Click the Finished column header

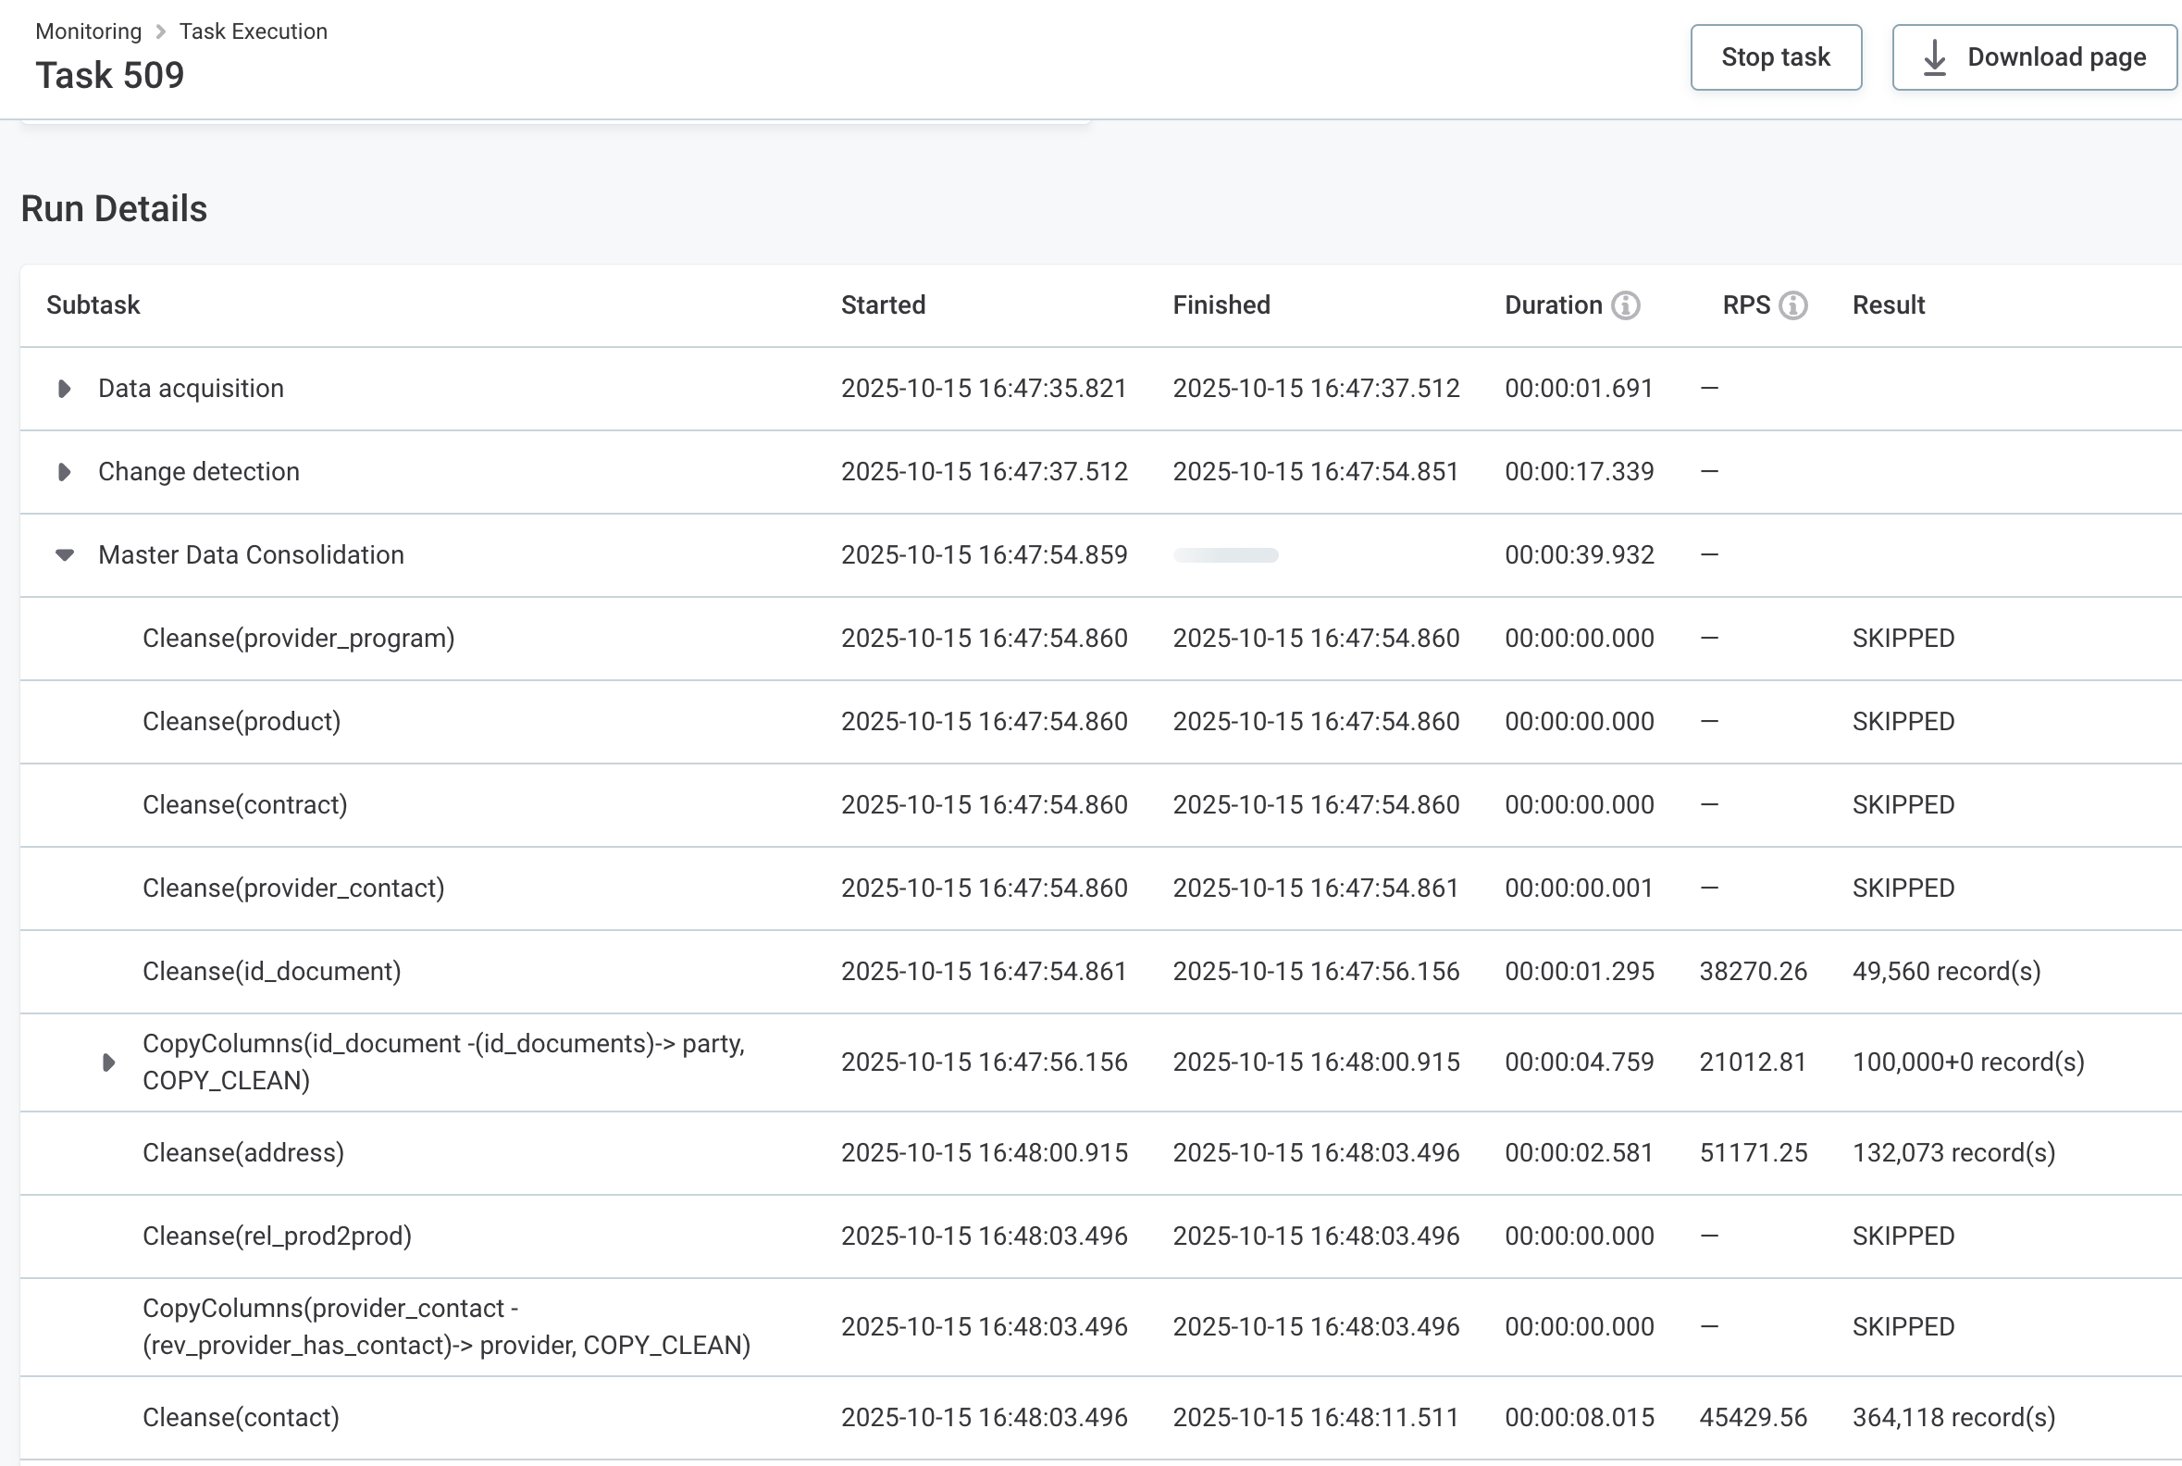pyautogui.click(x=1221, y=304)
